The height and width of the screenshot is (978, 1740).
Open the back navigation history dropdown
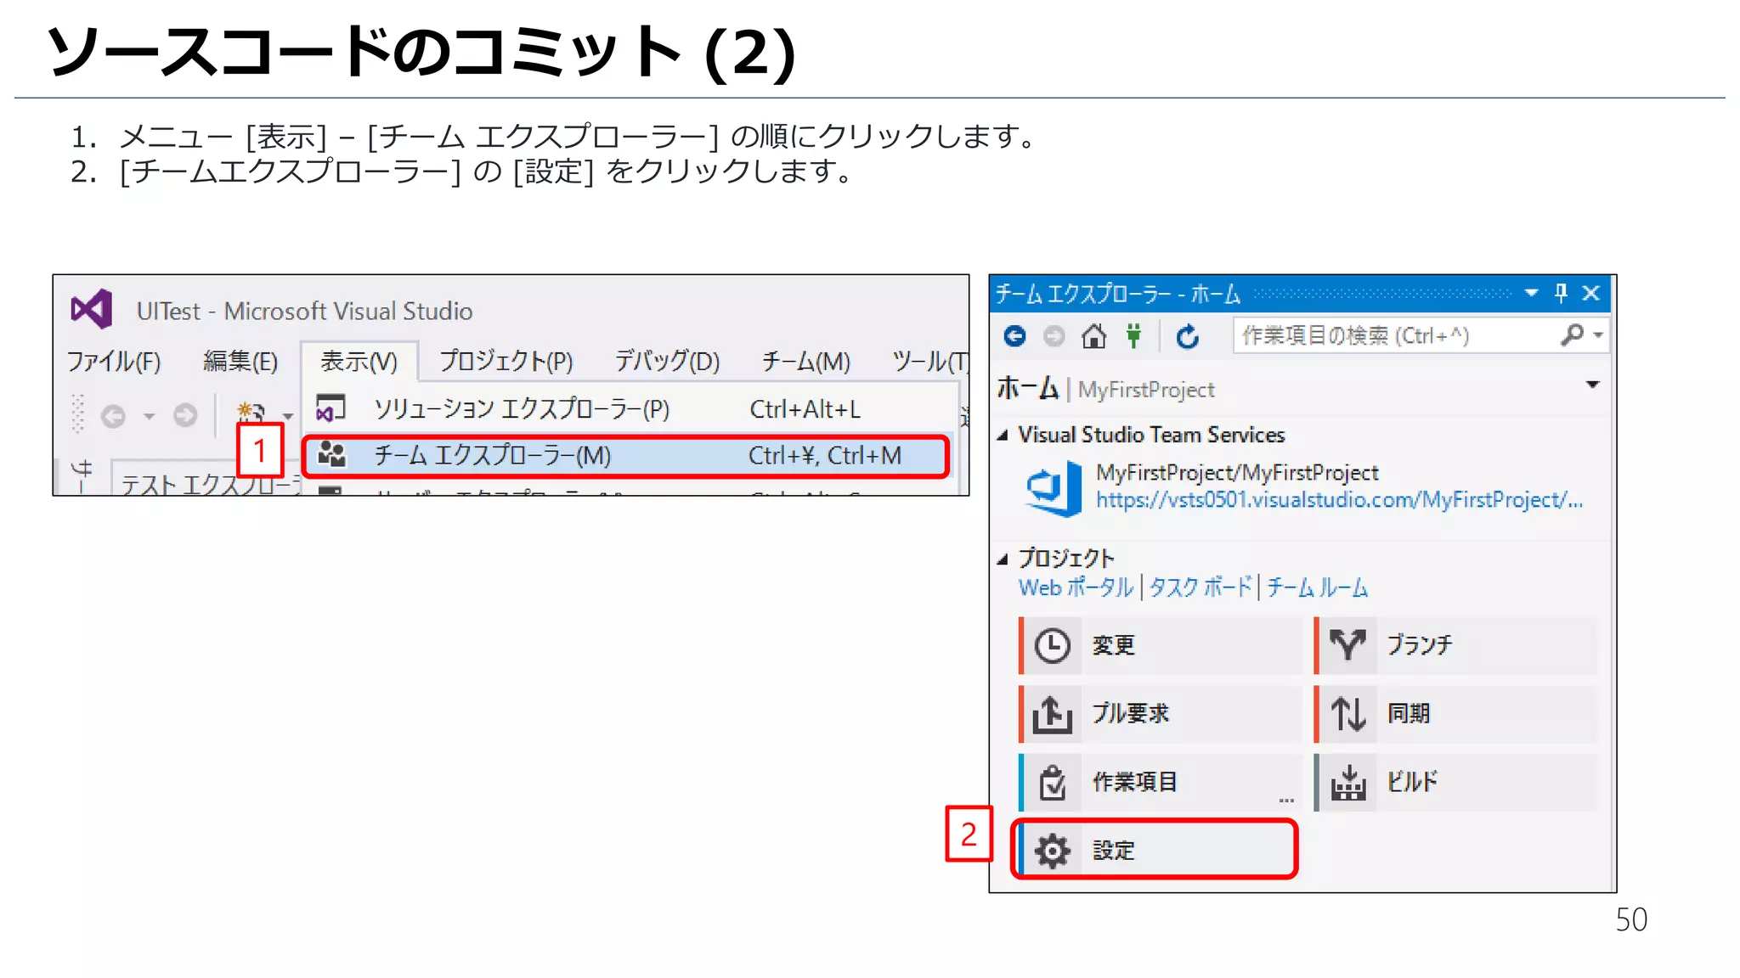tap(150, 416)
